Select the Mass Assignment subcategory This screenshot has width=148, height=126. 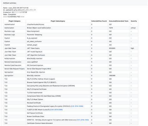pos(33,31)
